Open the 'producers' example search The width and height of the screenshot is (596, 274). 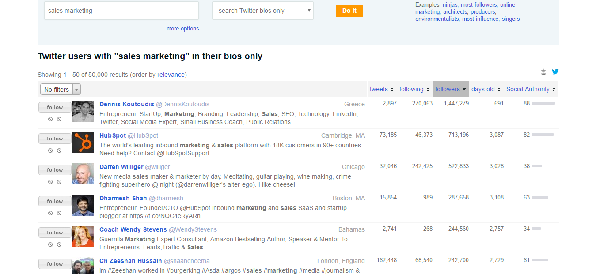[482, 12]
